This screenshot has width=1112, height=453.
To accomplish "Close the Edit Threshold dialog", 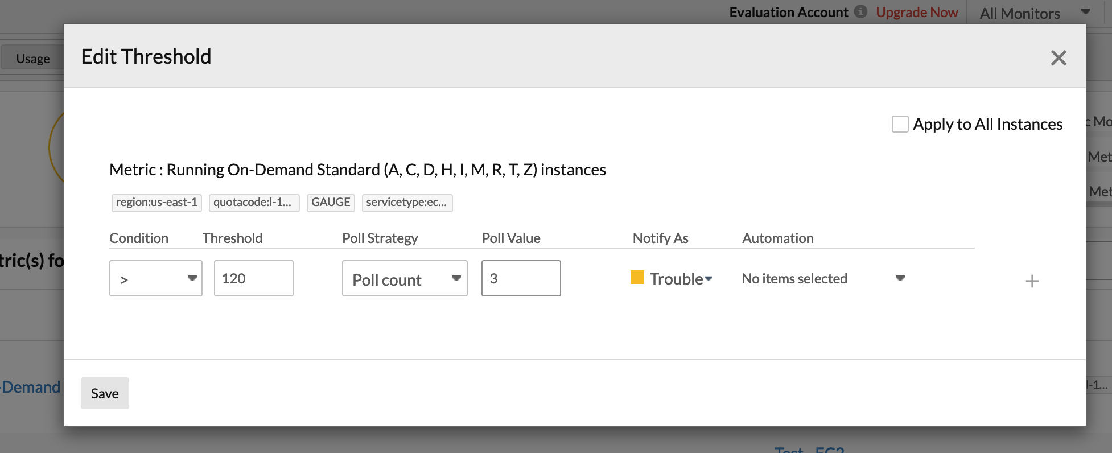I will [1058, 57].
